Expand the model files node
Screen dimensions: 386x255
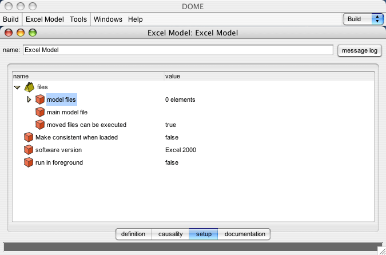click(x=29, y=99)
